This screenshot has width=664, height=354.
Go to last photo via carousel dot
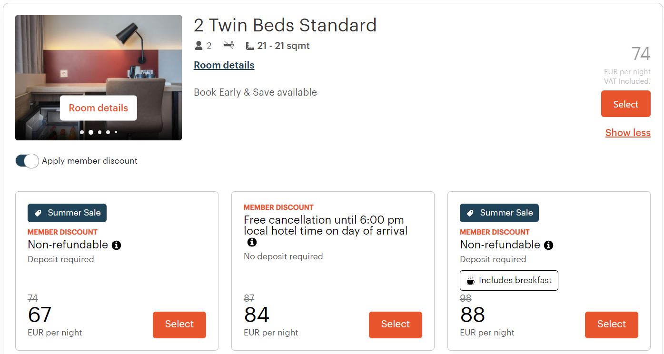pos(116,132)
